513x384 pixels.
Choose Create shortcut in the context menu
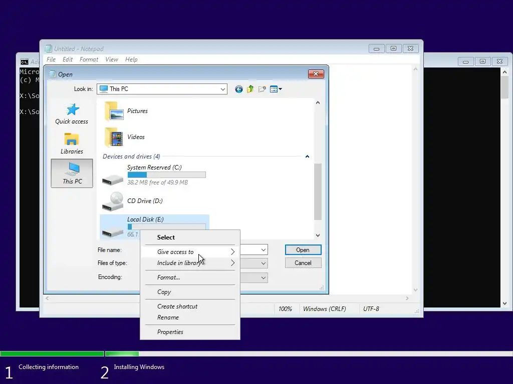click(190, 306)
